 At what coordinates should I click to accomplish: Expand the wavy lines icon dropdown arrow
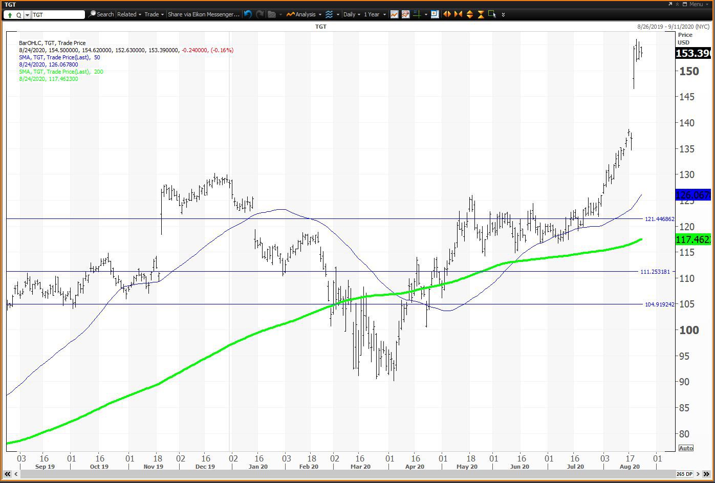pyautogui.click(x=338, y=15)
